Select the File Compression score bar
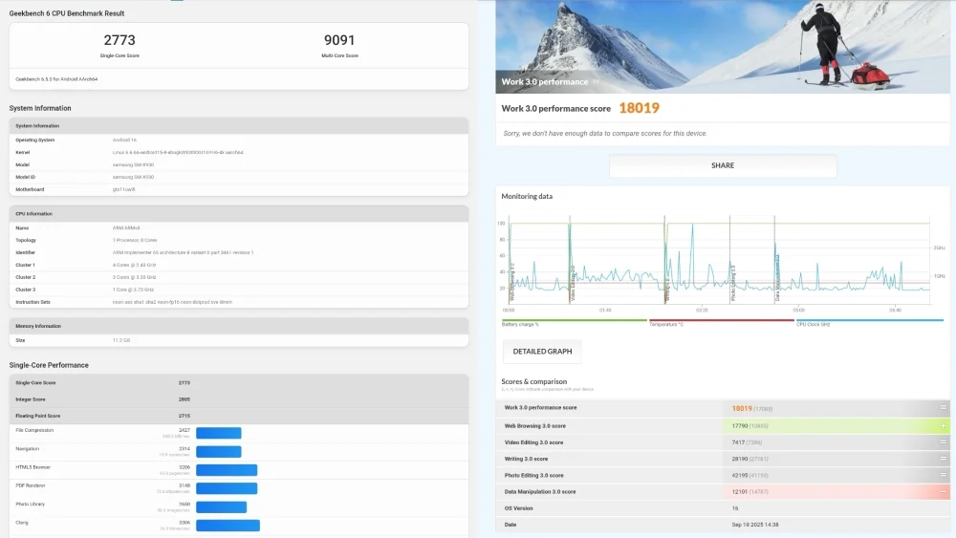This screenshot has width=956, height=538. pos(218,433)
